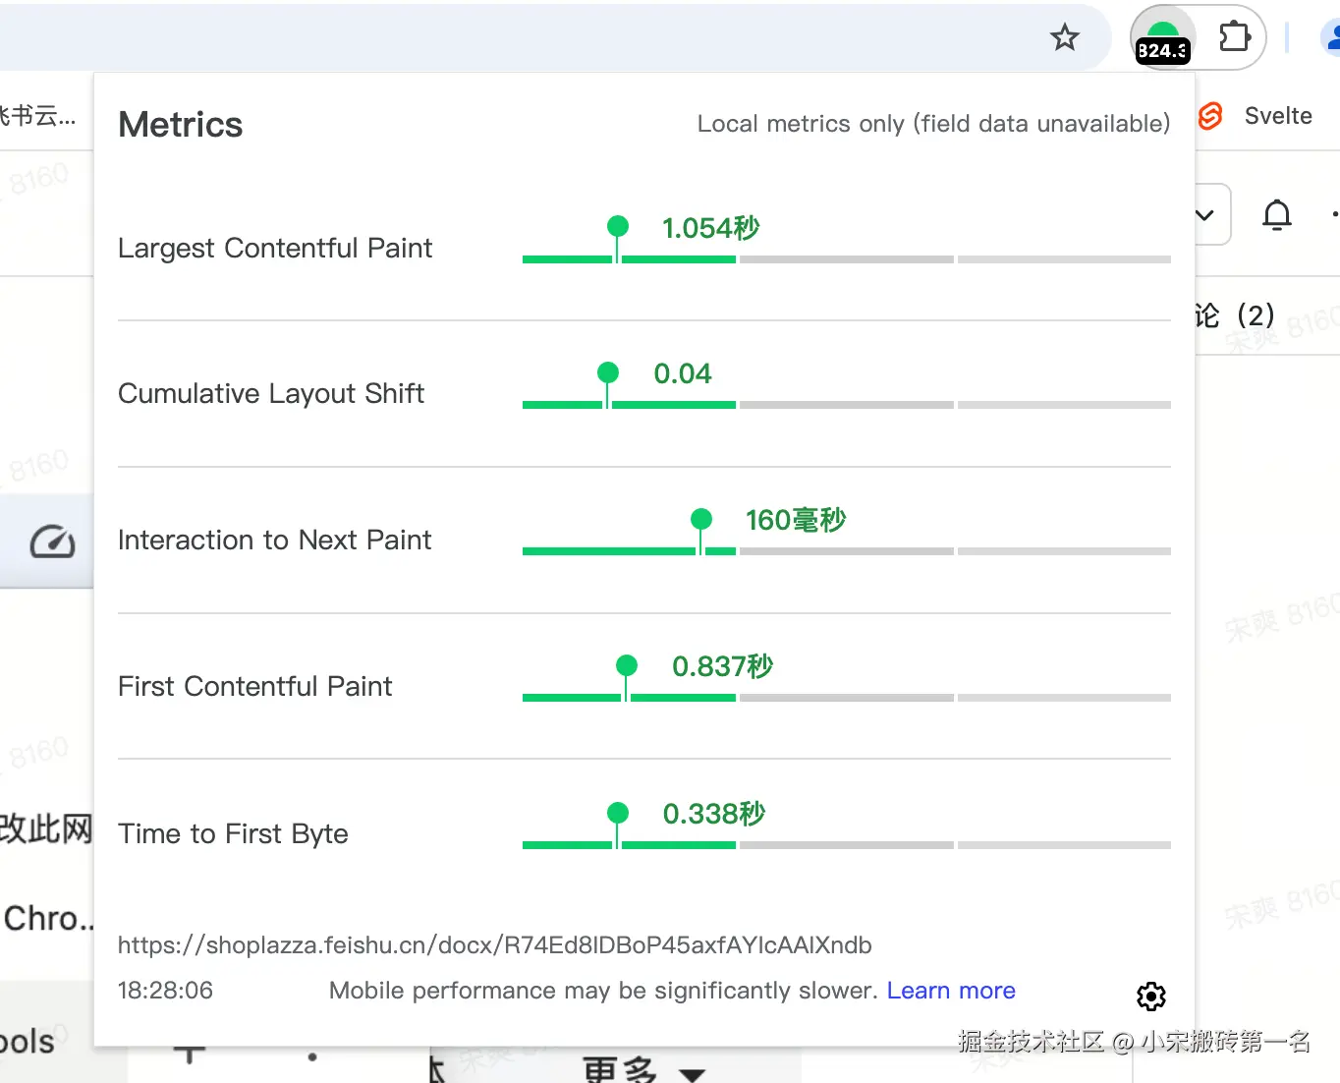Expand the dropdown chevron beside the bell
The width and height of the screenshot is (1340, 1083).
click(x=1205, y=214)
